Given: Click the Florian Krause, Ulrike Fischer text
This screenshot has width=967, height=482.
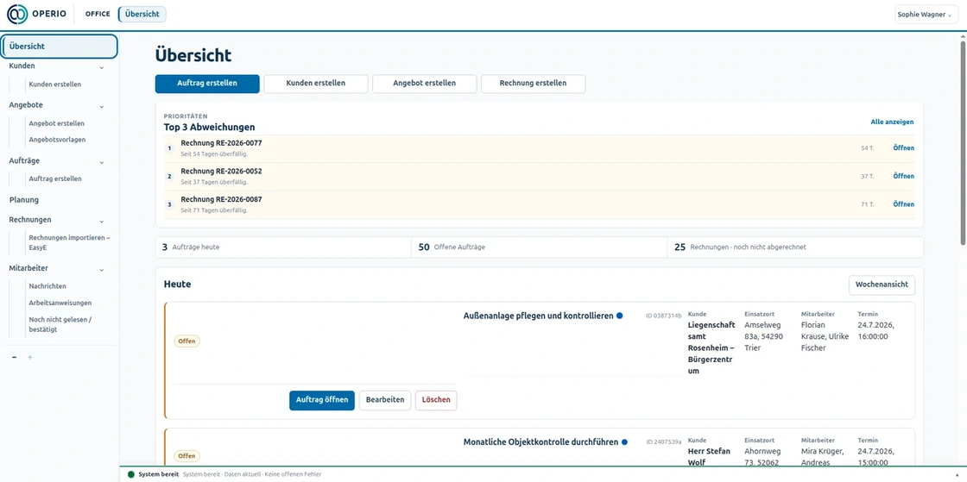Looking at the screenshot, I should coord(825,336).
